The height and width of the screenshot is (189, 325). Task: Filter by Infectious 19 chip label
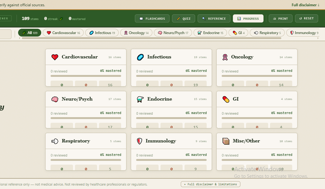105,33
